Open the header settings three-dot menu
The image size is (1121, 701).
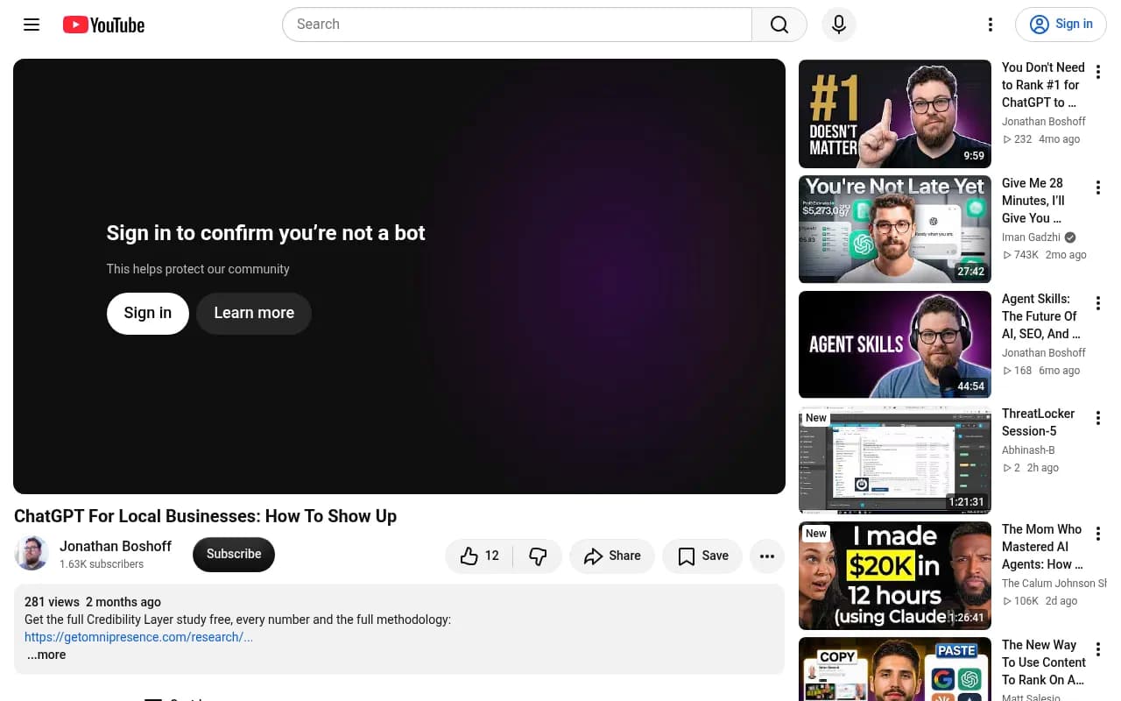coord(991,25)
